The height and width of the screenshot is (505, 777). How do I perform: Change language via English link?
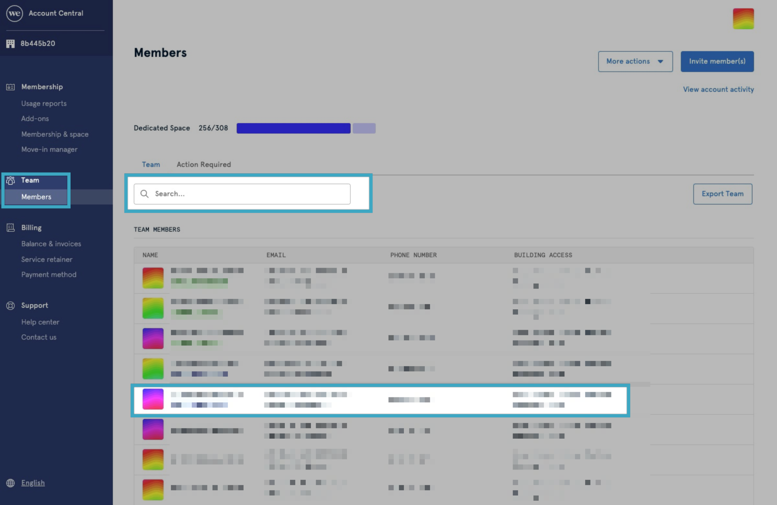pyautogui.click(x=33, y=483)
